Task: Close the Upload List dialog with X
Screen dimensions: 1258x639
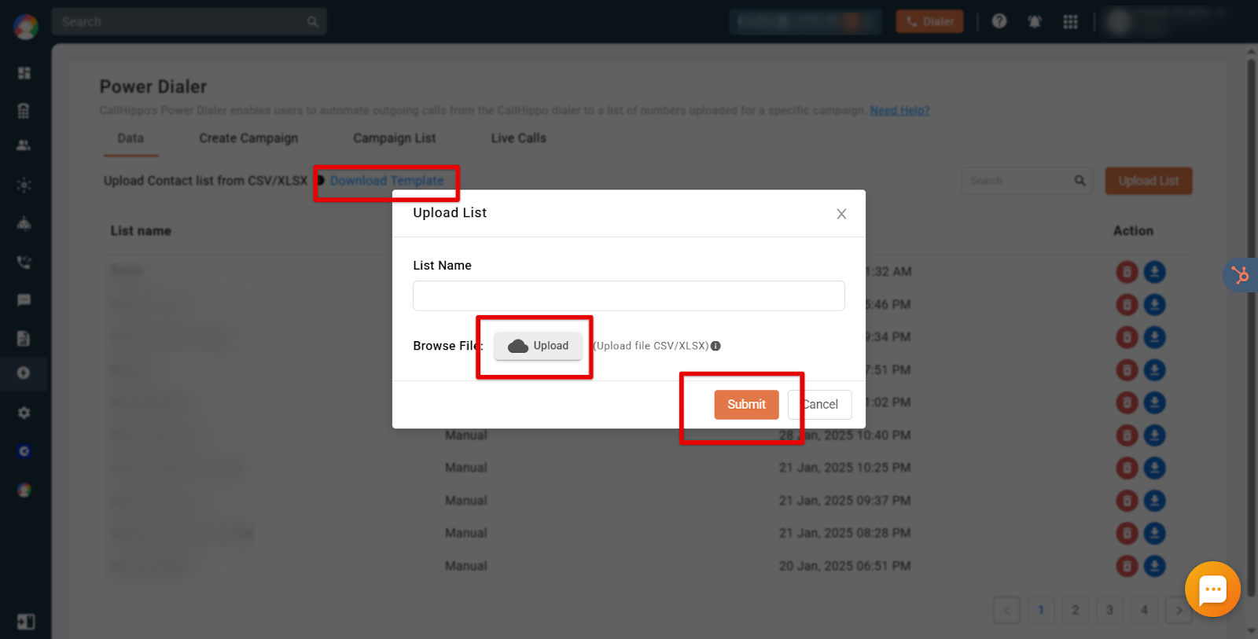Action: (841, 214)
